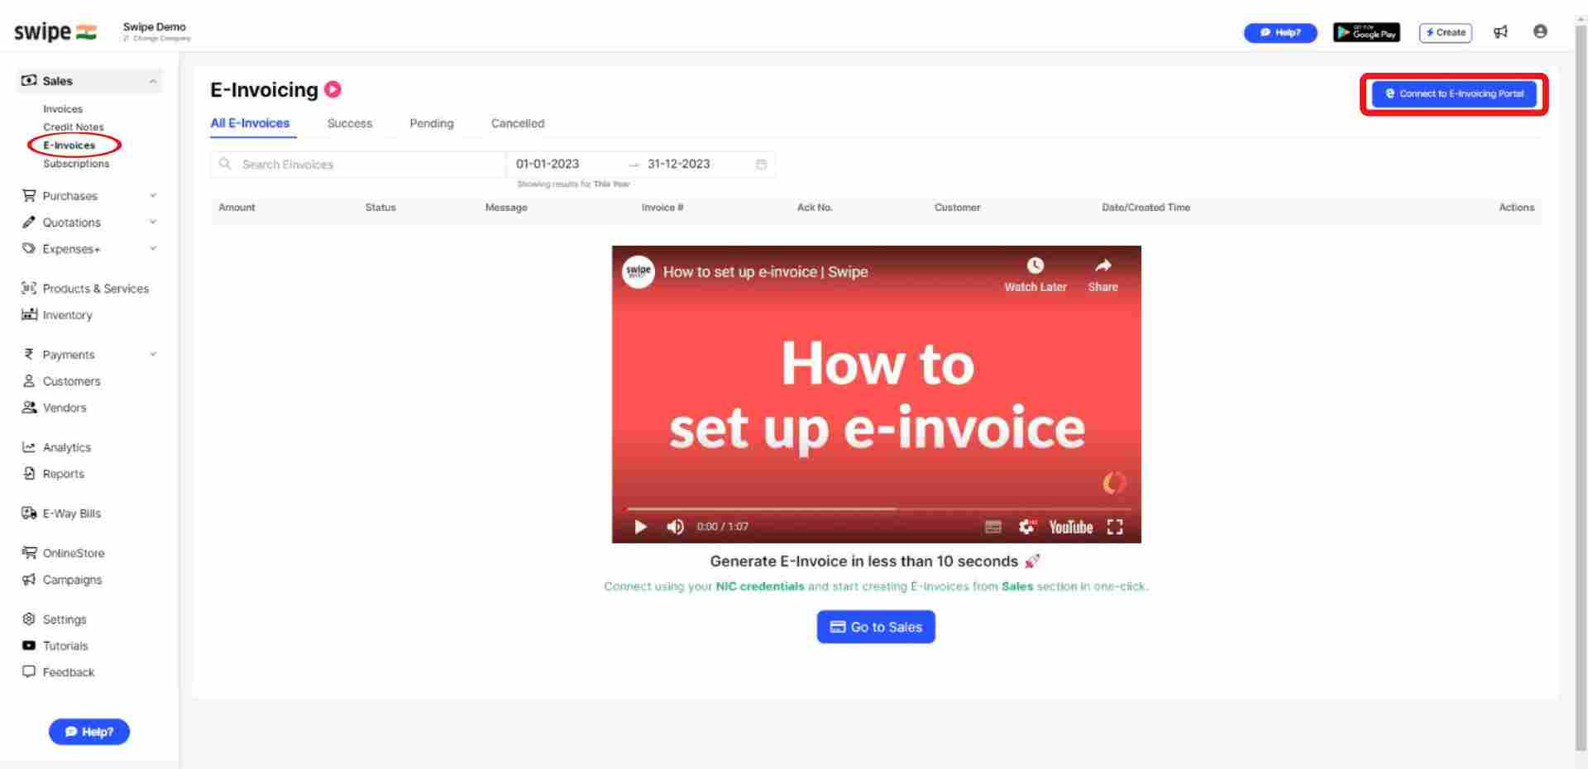The height and width of the screenshot is (769, 1588).
Task: Click the NIC credentials link
Action: point(760,586)
